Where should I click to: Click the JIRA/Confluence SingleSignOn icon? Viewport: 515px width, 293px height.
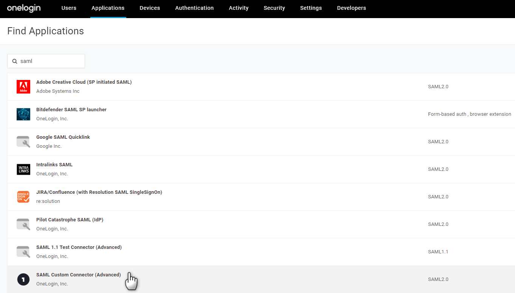(23, 197)
